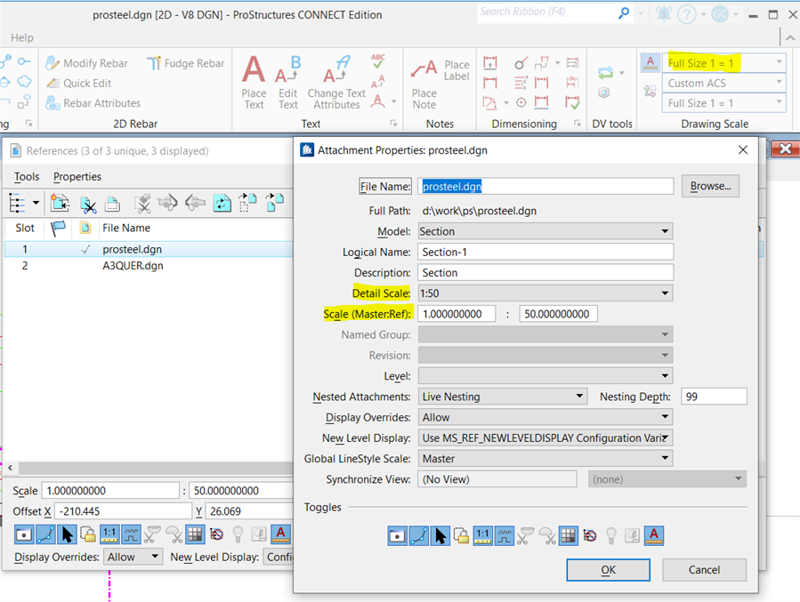Image resolution: width=800 pixels, height=602 pixels.
Task: Click the Description field in dialog
Action: pyautogui.click(x=545, y=273)
